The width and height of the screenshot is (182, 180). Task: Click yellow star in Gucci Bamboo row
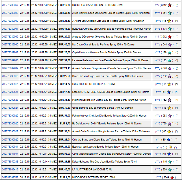pyautogui.click(x=169, y=108)
